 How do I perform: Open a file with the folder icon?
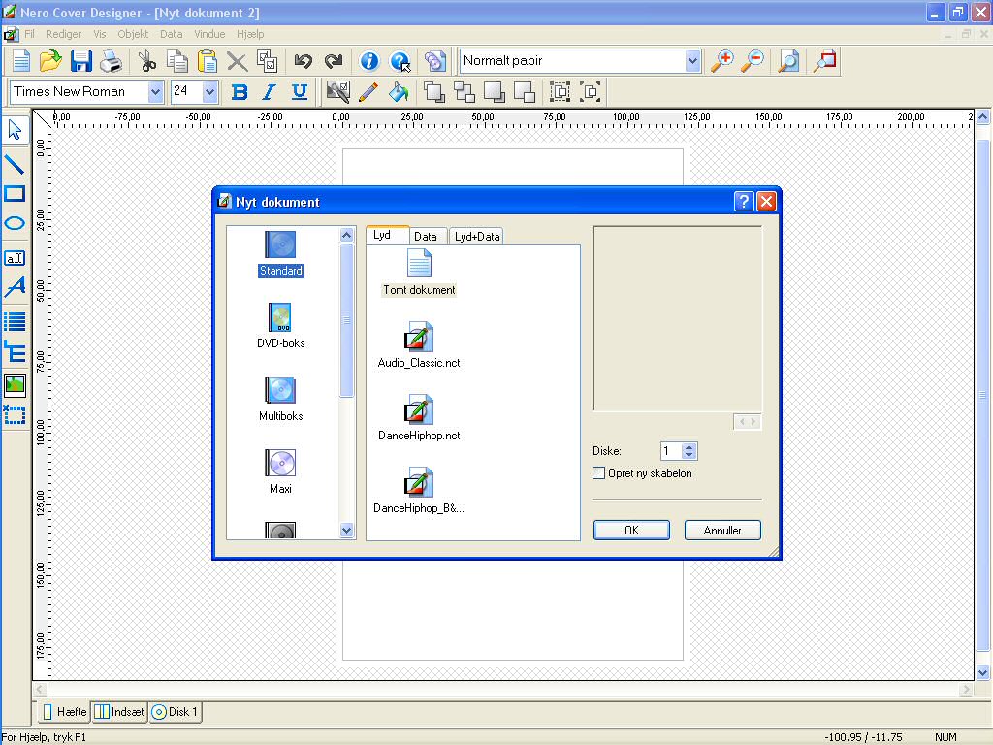click(50, 61)
